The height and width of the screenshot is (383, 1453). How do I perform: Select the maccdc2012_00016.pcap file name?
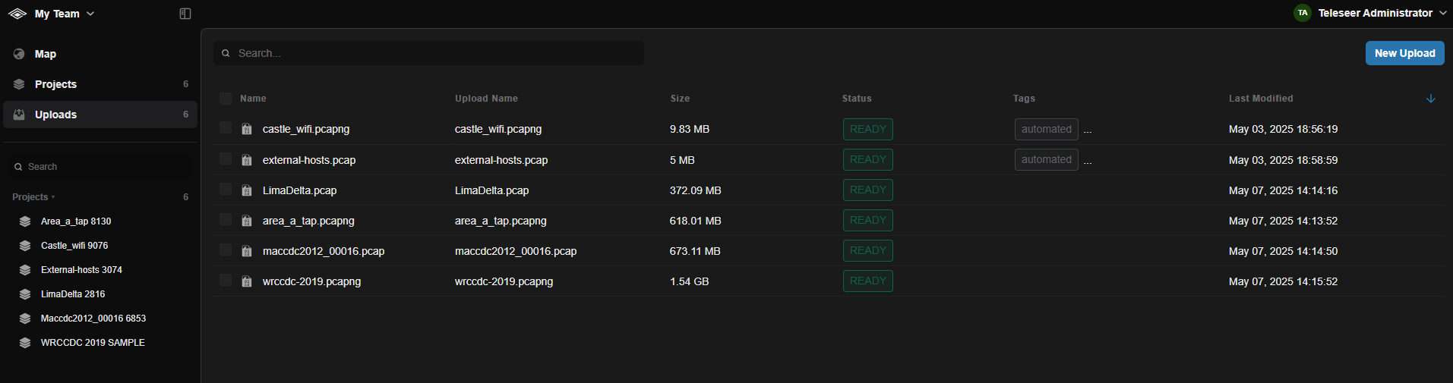[x=324, y=251]
